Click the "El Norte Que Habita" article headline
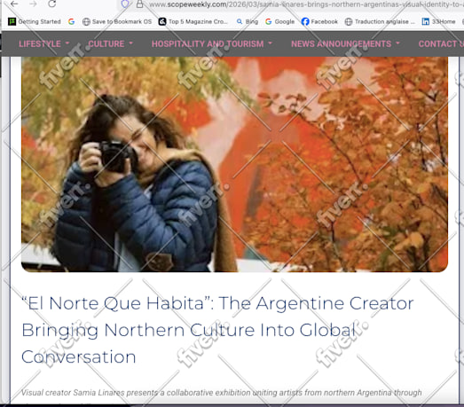The width and height of the screenshot is (464, 407). pos(217,330)
